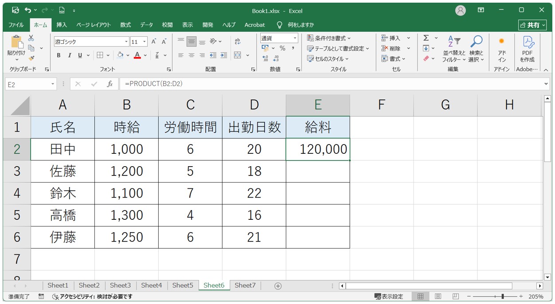555x304 pixels.
Task: Toggle middle align
Action: point(192,42)
